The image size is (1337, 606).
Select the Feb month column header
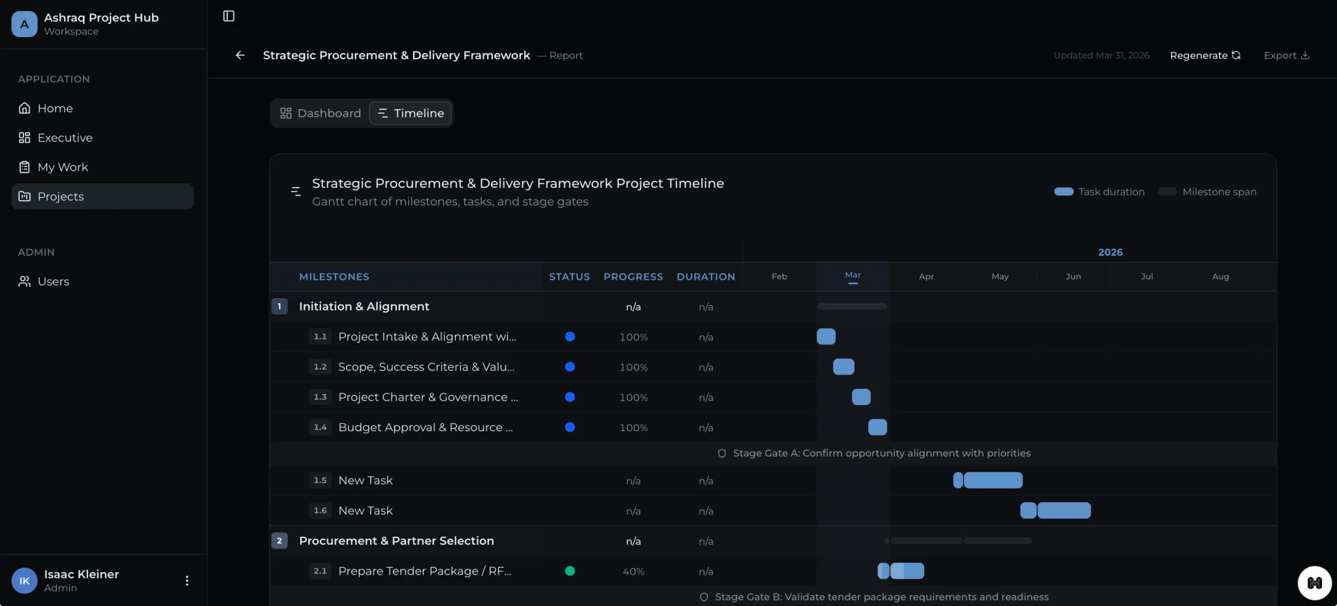[779, 277]
